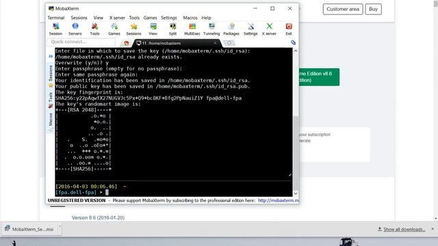Close the browser downloads bar

click(433, 229)
